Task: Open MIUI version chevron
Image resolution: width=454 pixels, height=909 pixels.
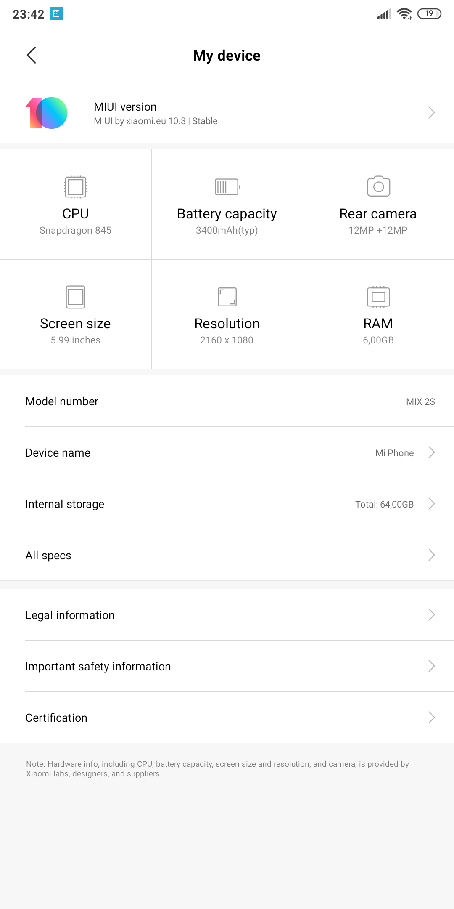Action: tap(431, 113)
